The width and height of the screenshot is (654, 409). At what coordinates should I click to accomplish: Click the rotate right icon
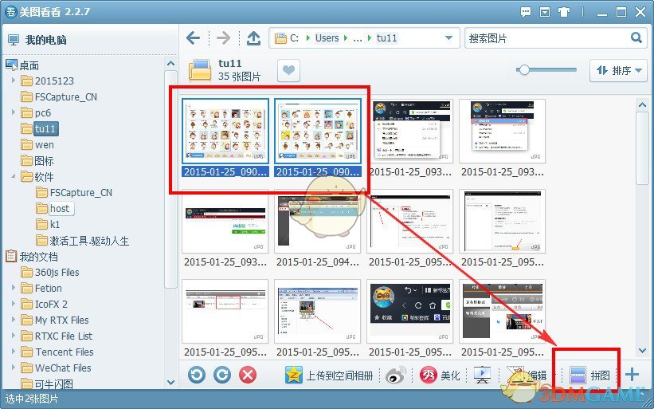(222, 375)
